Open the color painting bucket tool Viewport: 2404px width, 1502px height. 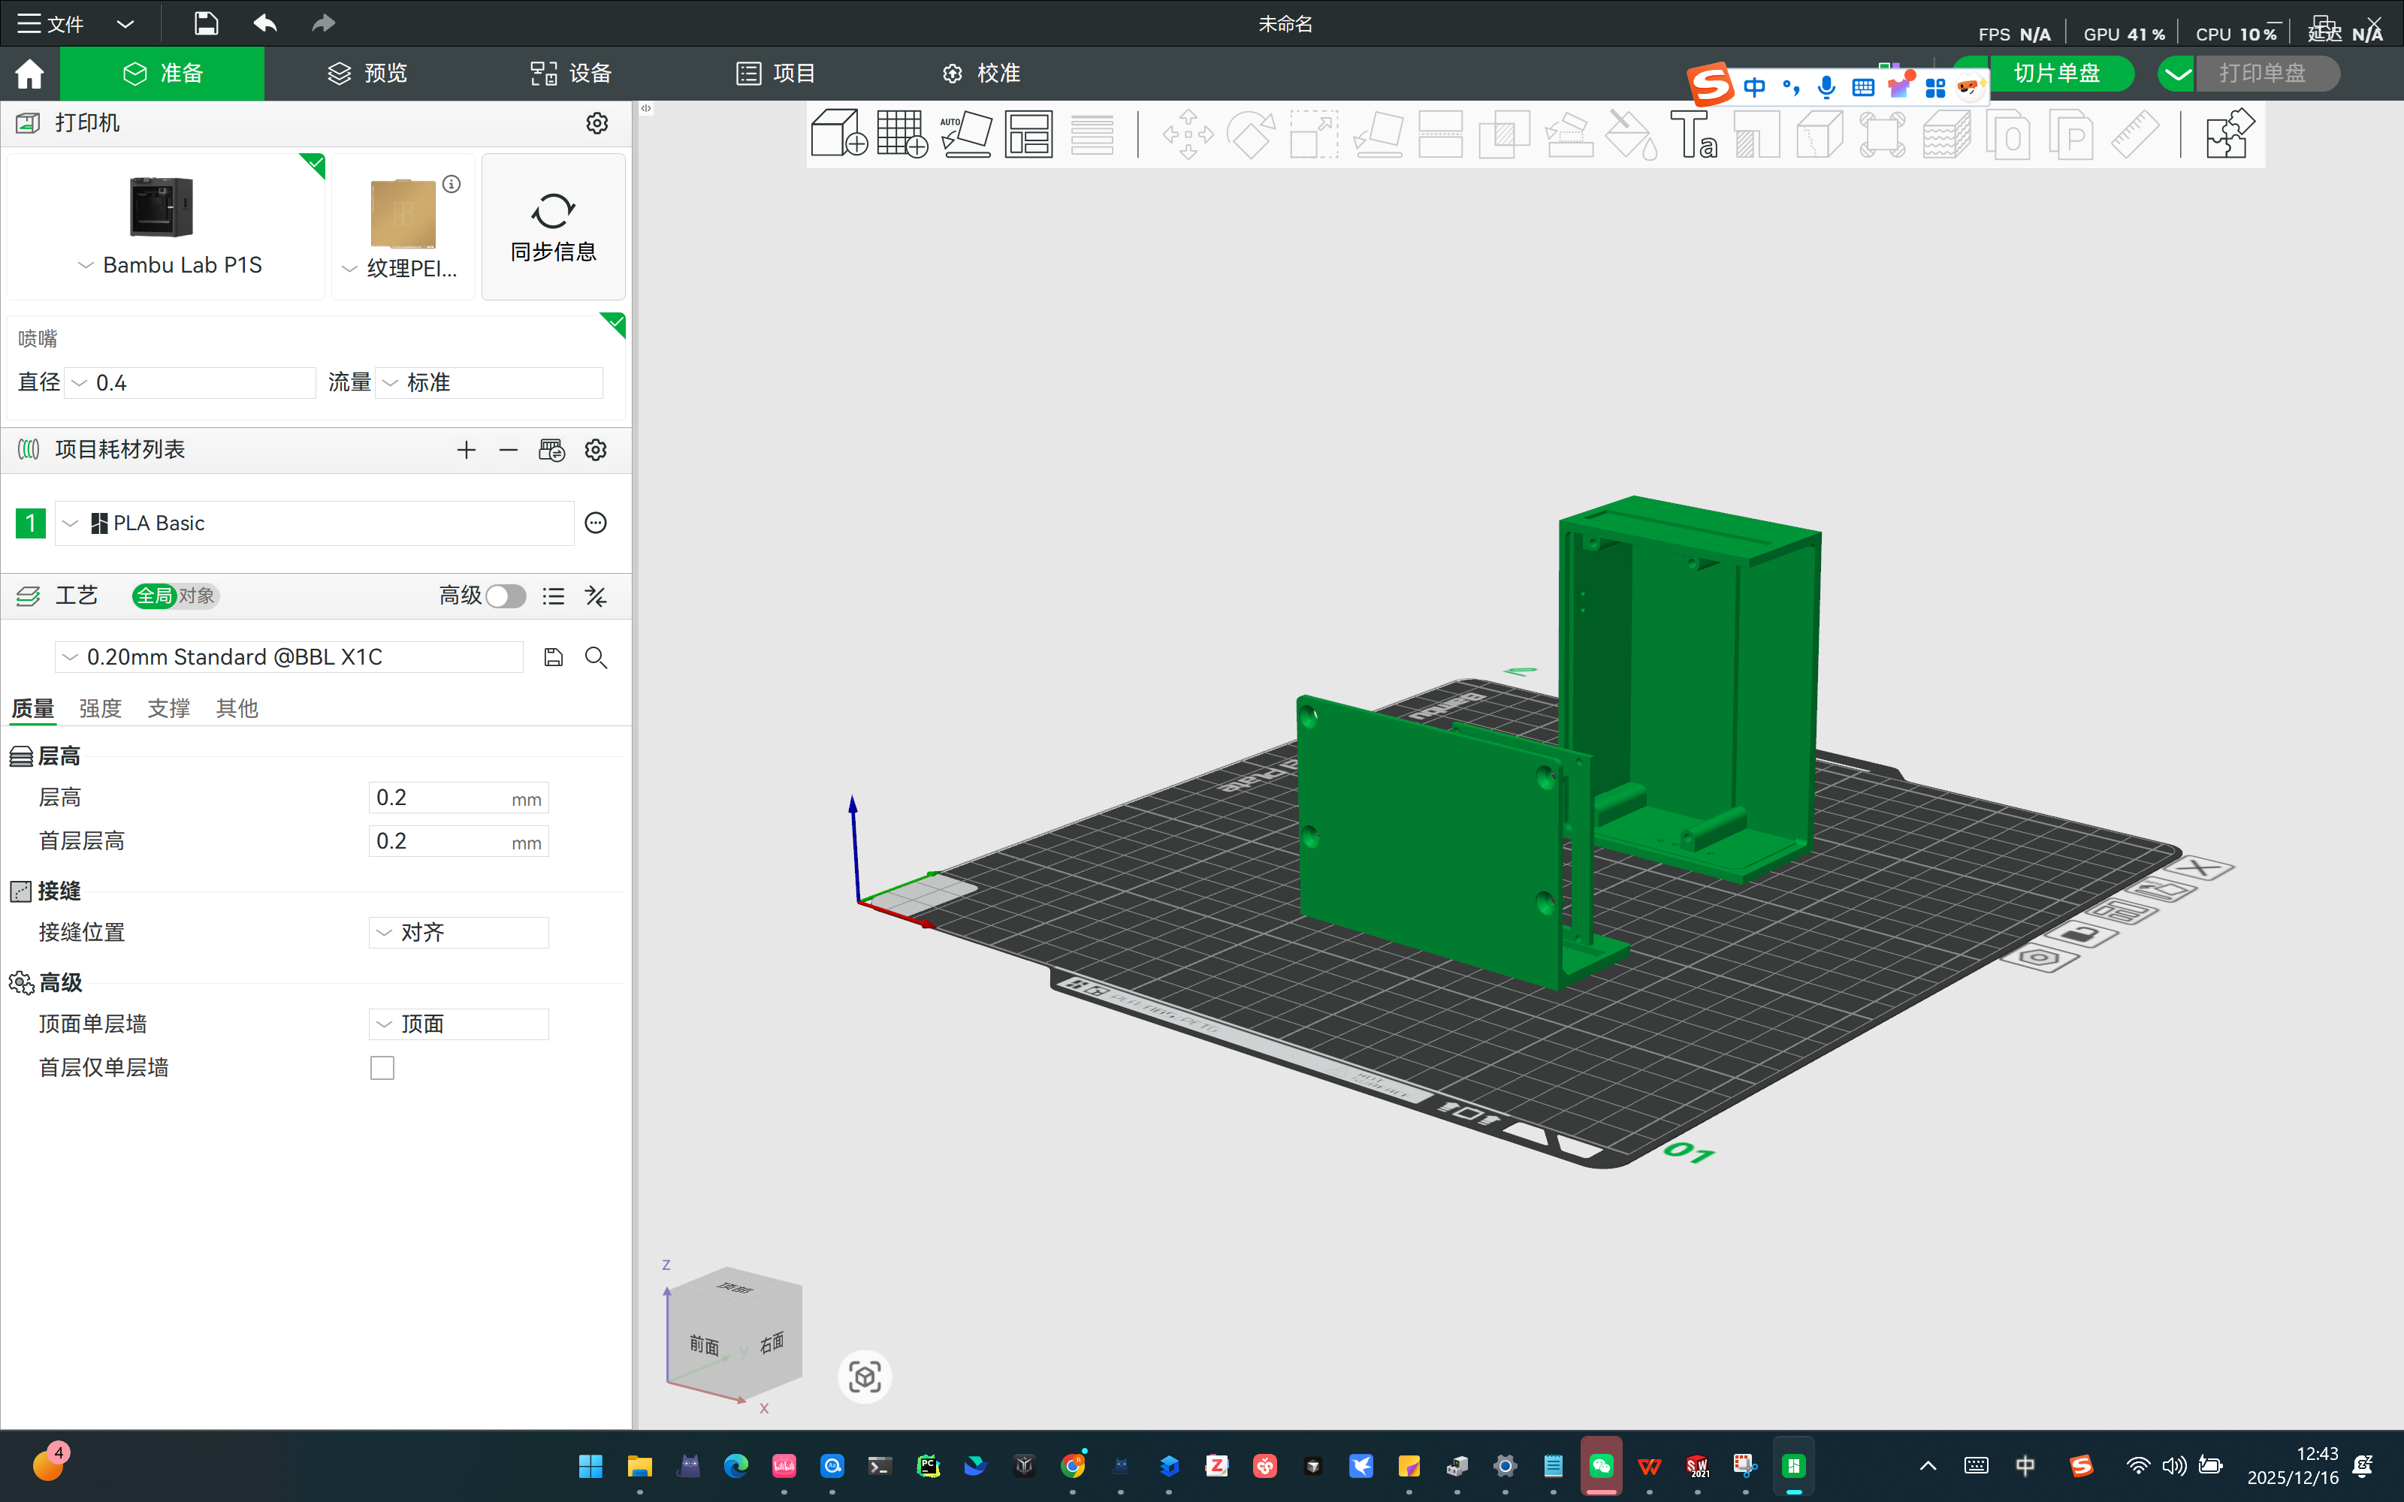[x=1629, y=134]
